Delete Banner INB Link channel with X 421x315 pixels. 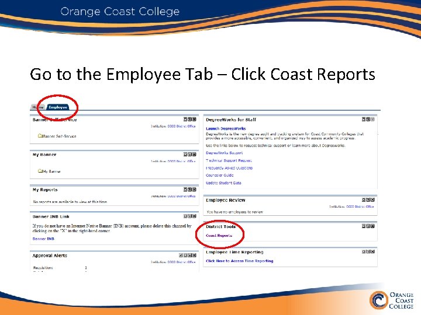coord(194,216)
